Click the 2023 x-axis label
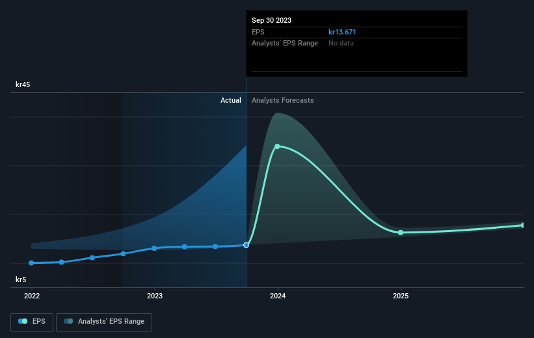This screenshot has width=534, height=338. (x=155, y=296)
